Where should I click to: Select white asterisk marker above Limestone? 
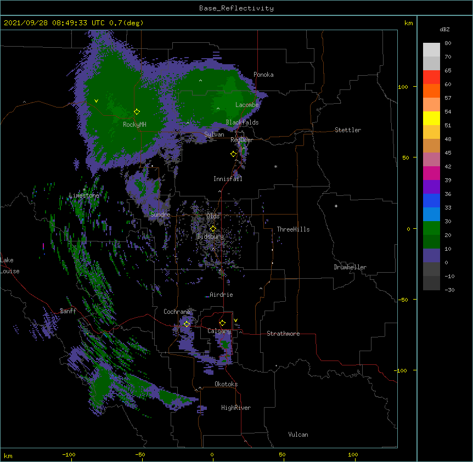point(84,189)
